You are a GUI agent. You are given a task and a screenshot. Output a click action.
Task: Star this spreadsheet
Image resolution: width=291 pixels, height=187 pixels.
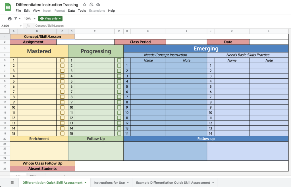[x=84, y=5]
